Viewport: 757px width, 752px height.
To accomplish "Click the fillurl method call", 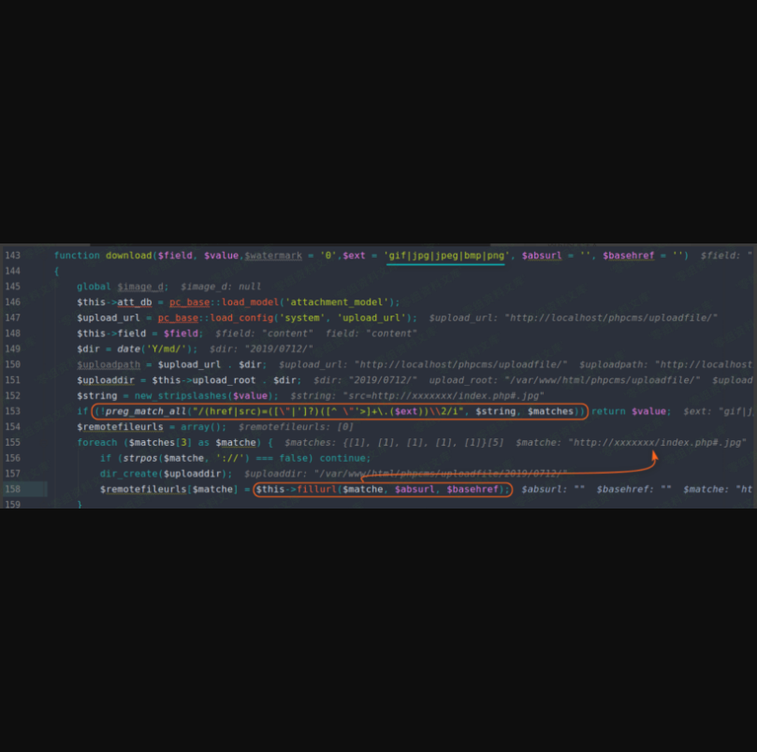I will [x=316, y=489].
